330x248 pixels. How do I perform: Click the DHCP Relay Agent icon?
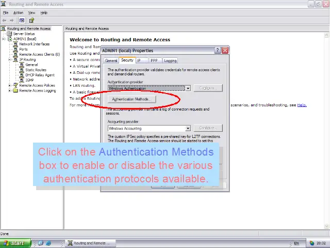(x=22, y=75)
